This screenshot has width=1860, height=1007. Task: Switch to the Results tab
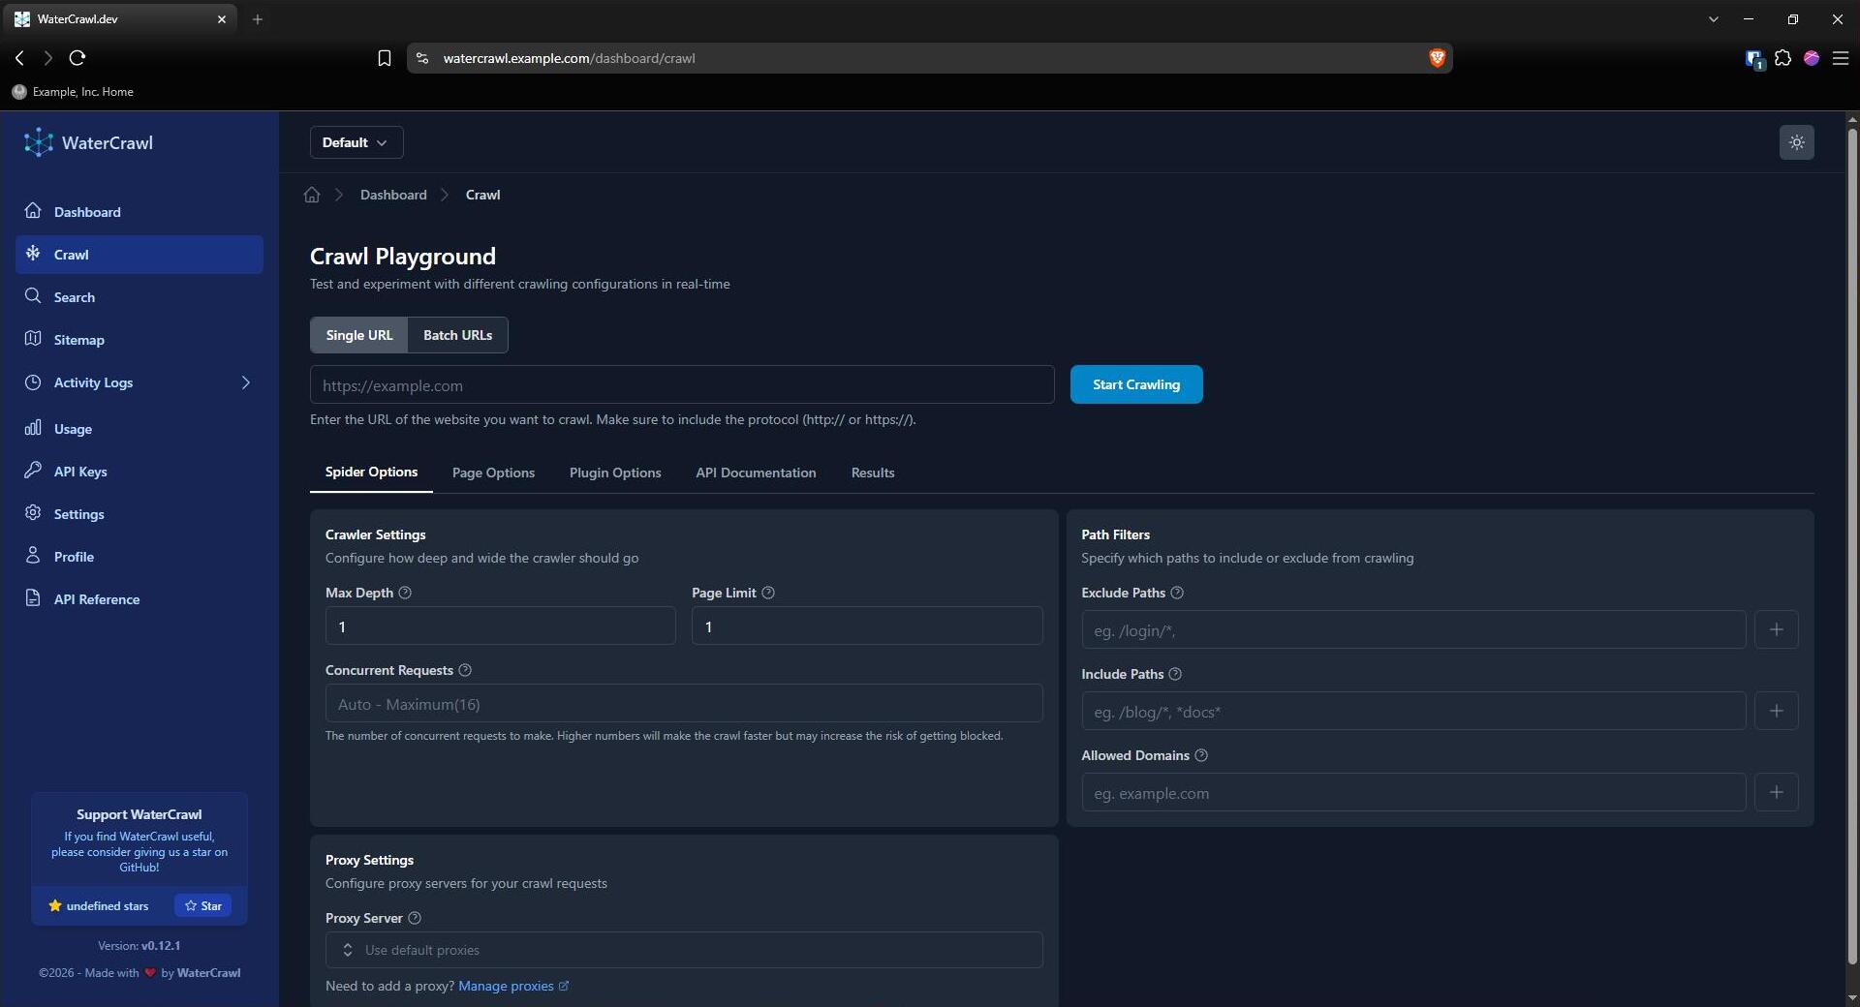tap(873, 473)
